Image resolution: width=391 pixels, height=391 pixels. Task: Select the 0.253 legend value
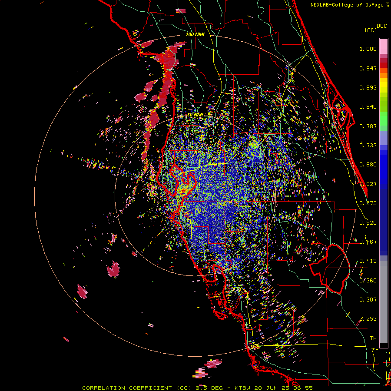[368, 319]
